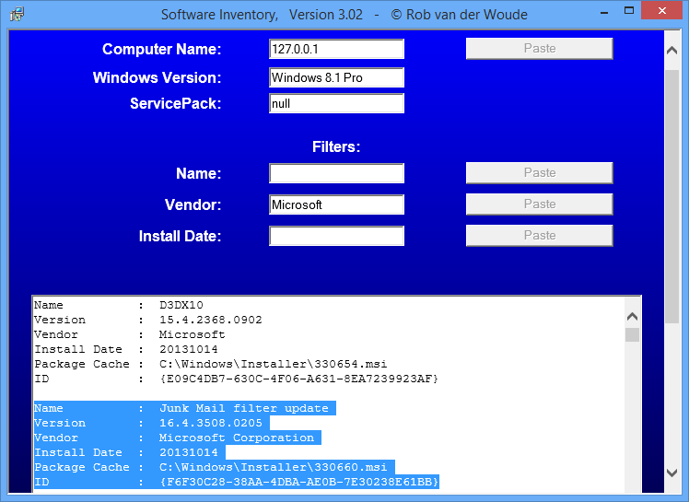Screen dimensions: 689x502
Task: Click version 15.4.2368.0902 line
Action: coord(148,320)
